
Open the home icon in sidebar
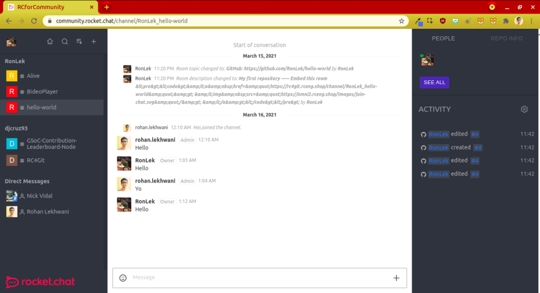coord(50,41)
